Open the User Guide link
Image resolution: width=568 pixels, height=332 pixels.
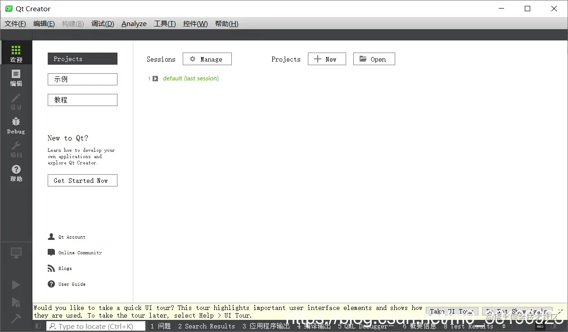tap(72, 284)
